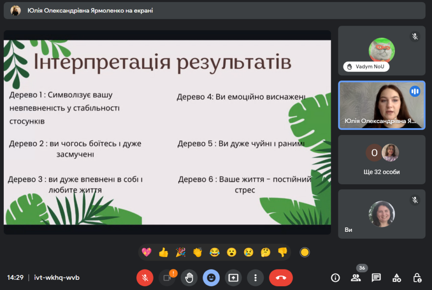Start presenting your screen
Screen dimensions: 432x290
coord(233,278)
